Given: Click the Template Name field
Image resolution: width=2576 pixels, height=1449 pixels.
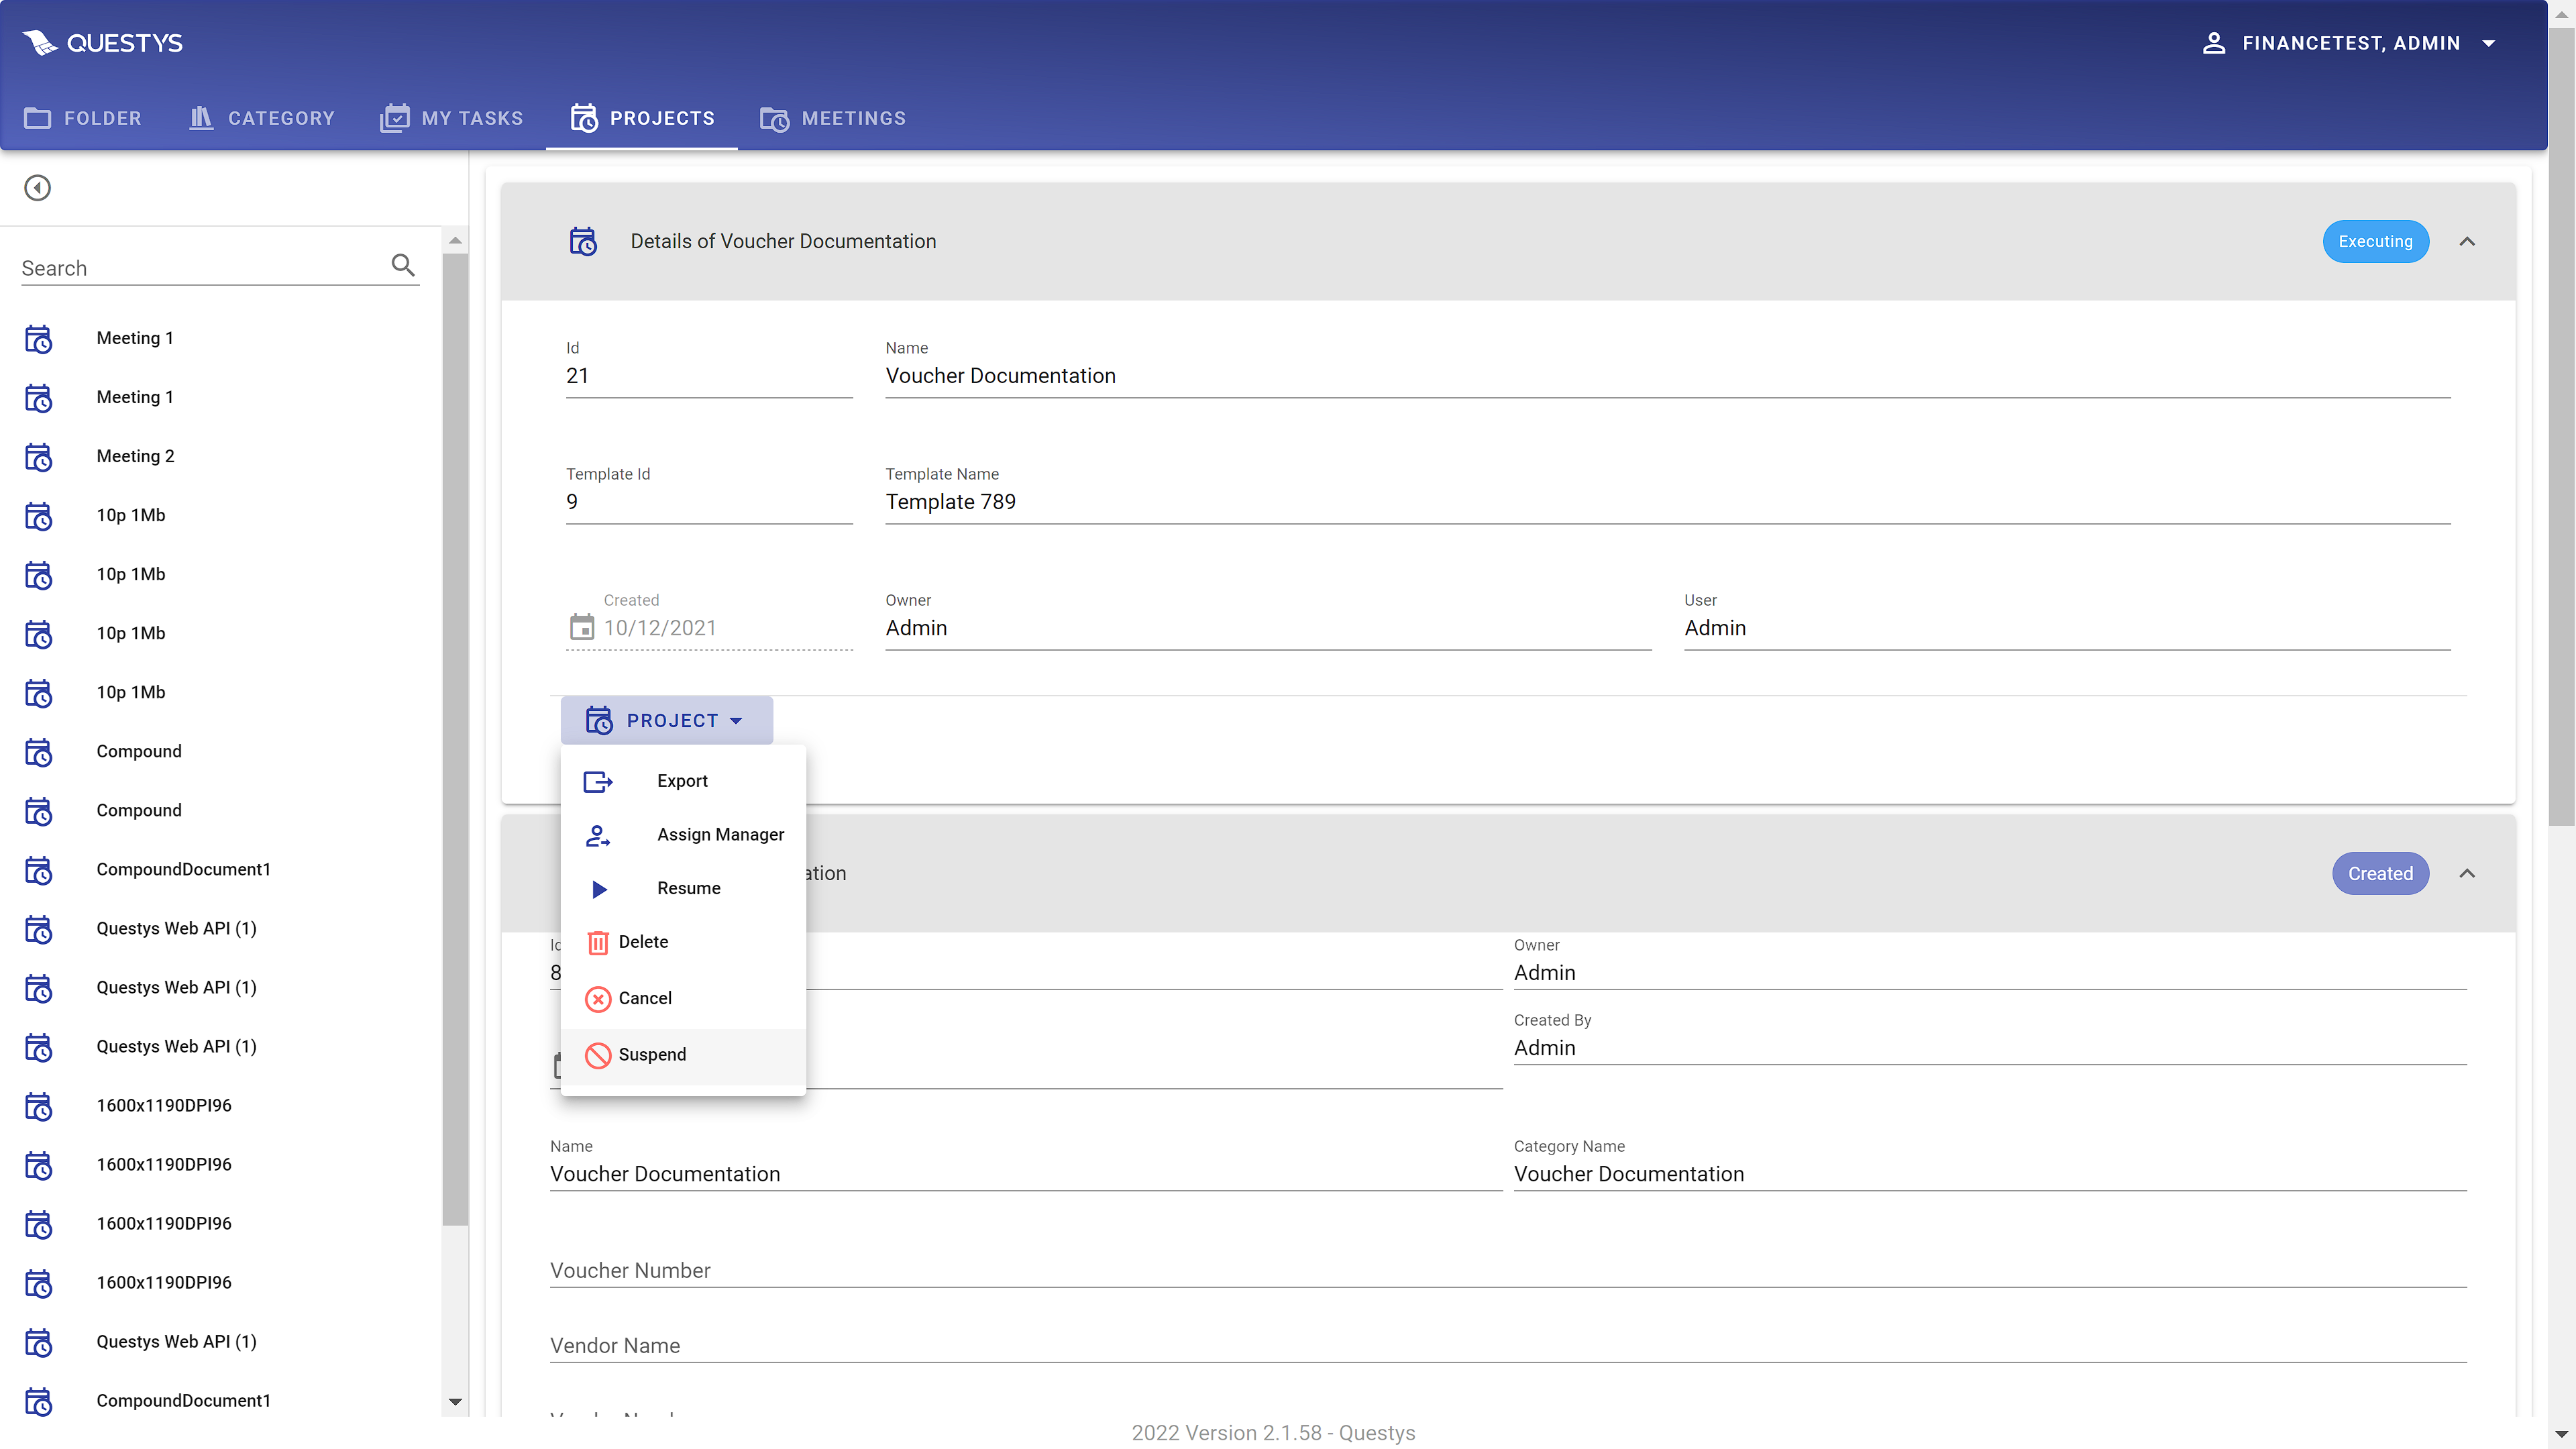Looking at the screenshot, I should tap(1668, 502).
